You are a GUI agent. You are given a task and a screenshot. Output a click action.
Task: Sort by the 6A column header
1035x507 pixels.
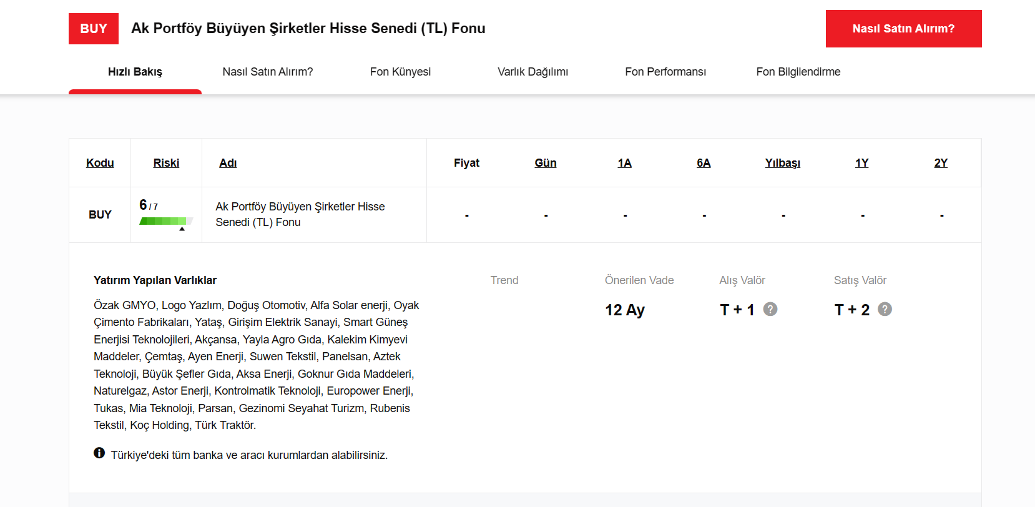704,163
